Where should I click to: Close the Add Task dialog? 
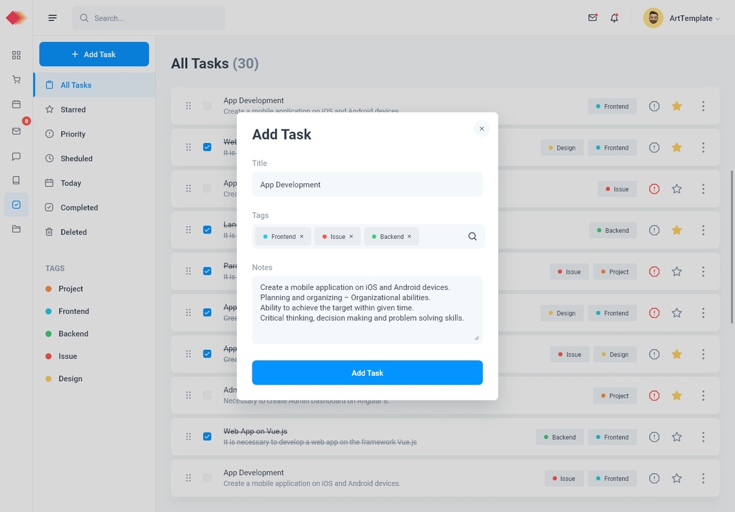tap(482, 129)
